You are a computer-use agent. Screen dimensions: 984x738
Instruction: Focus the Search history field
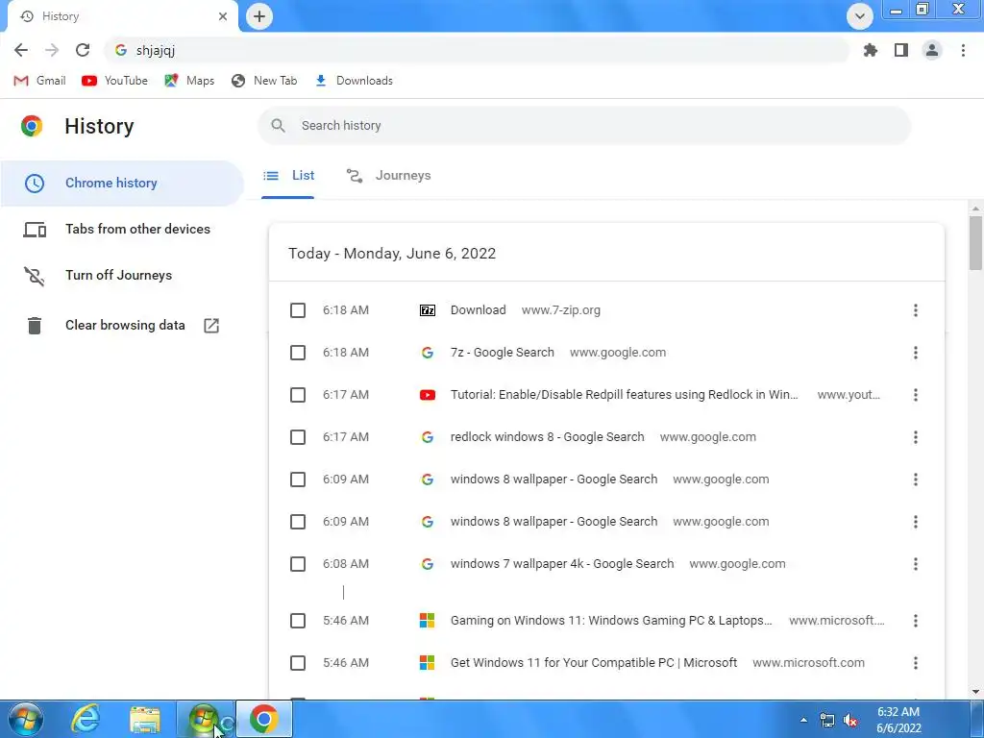(x=583, y=126)
